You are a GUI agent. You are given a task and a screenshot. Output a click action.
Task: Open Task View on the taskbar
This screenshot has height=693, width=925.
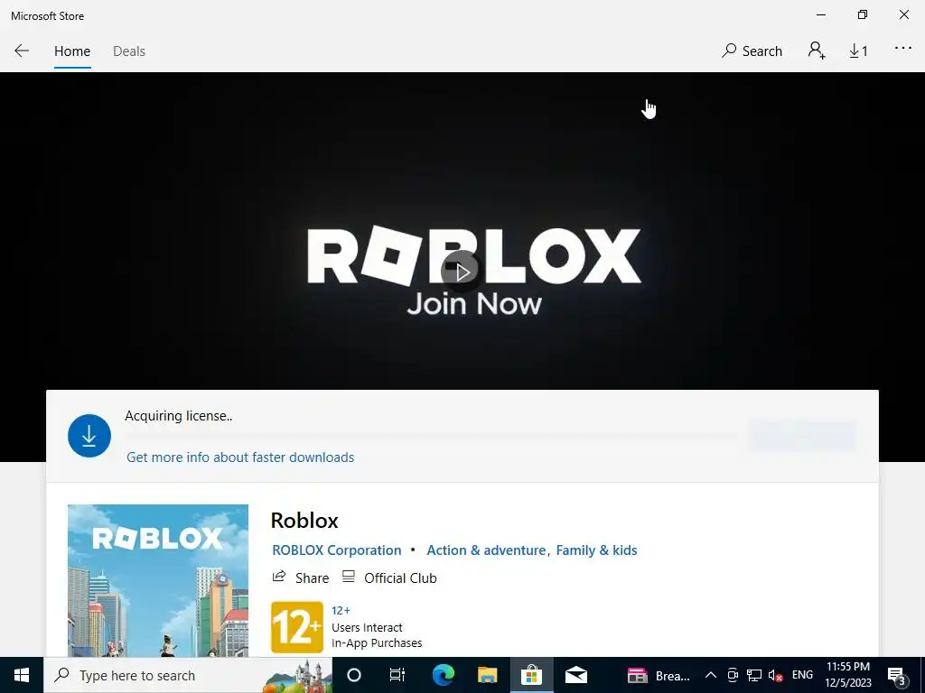click(397, 675)
